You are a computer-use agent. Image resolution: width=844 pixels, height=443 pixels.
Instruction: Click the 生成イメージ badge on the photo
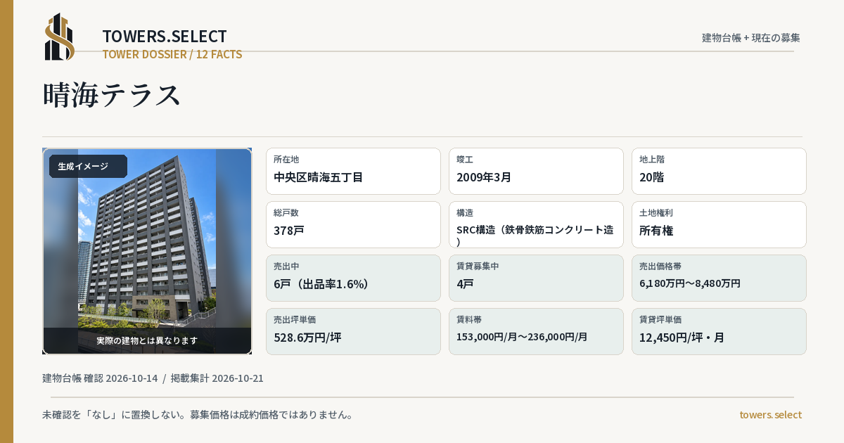pos(88,167)
